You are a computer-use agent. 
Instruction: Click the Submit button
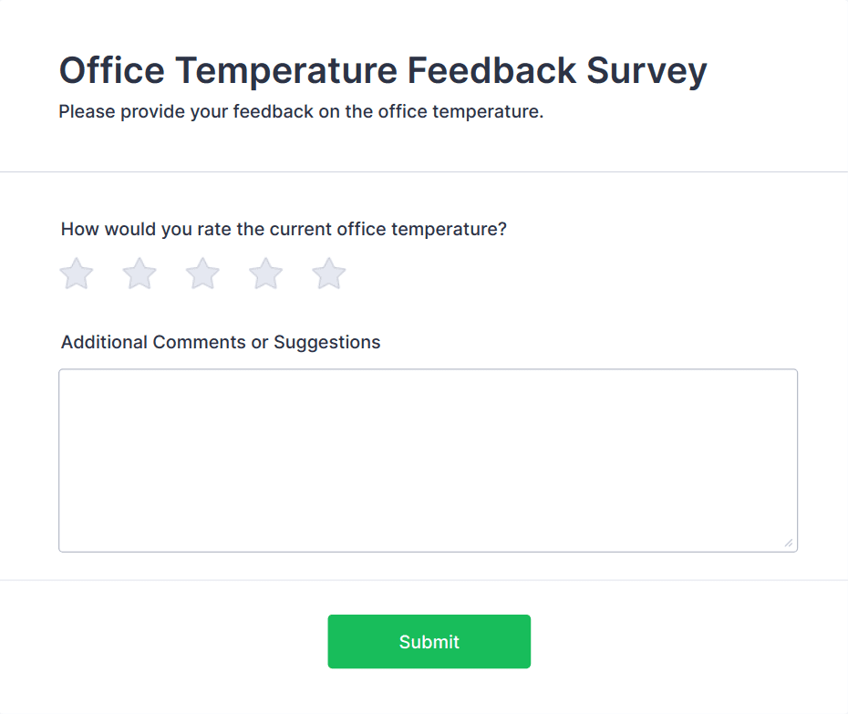click(429, 642)
